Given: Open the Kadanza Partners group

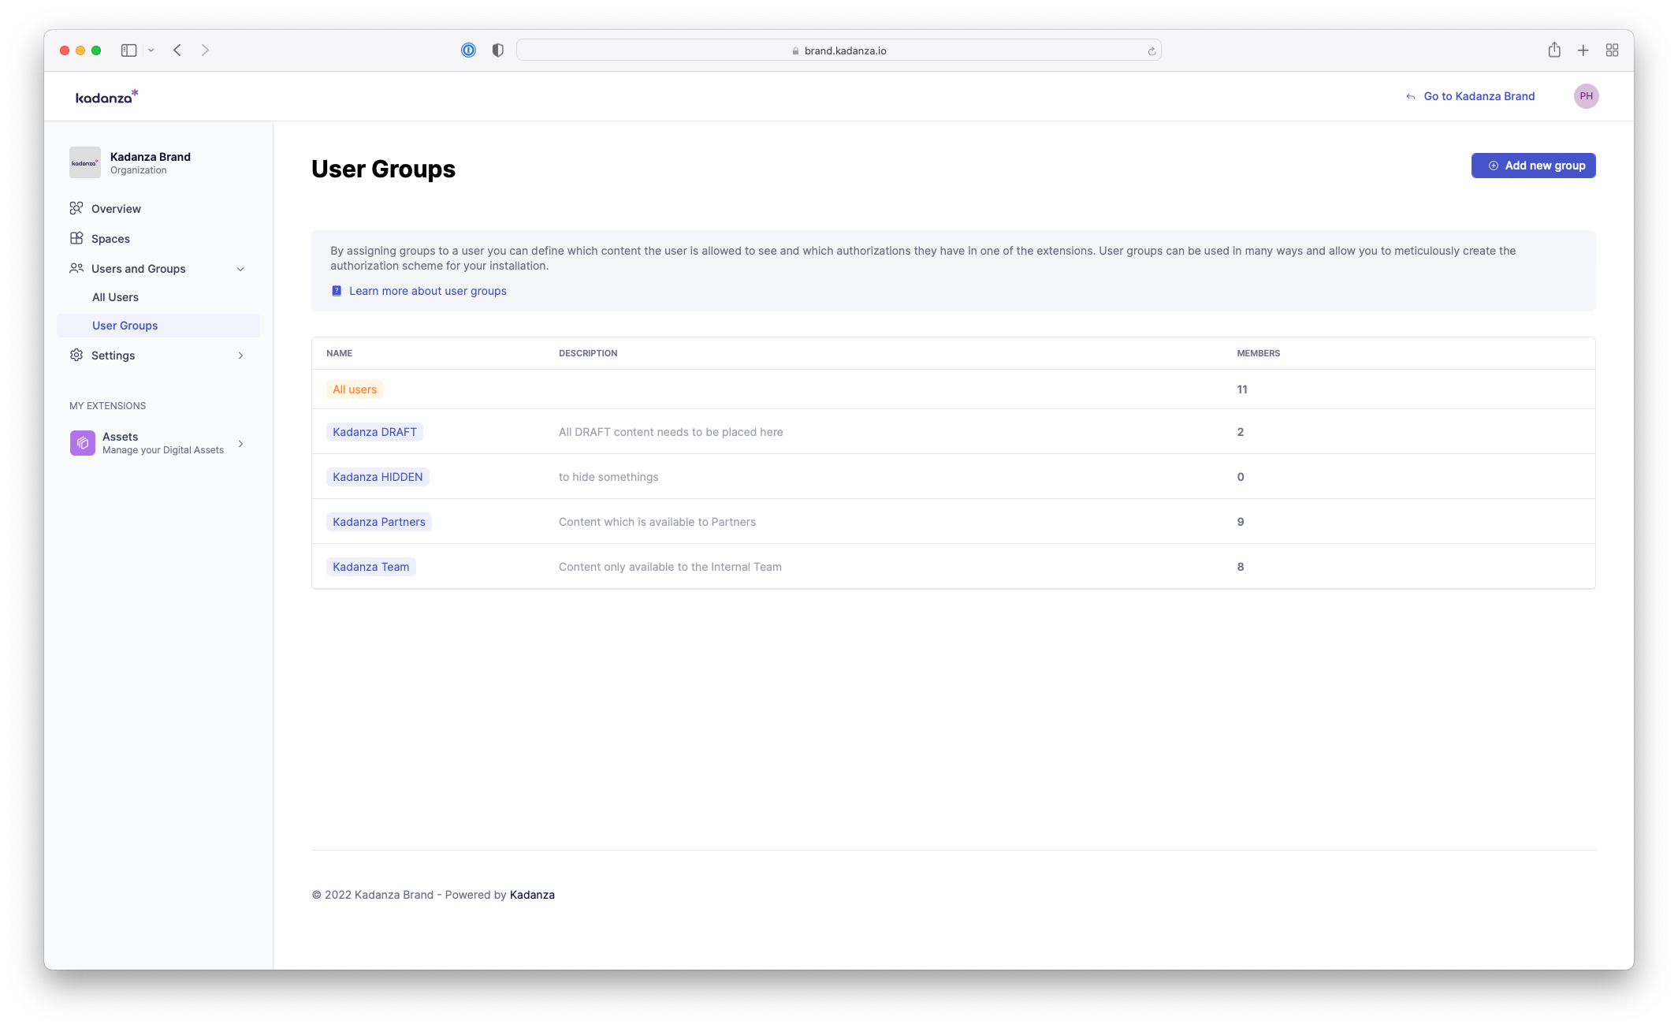Looking at the screenshot, I should coord(378,522).
